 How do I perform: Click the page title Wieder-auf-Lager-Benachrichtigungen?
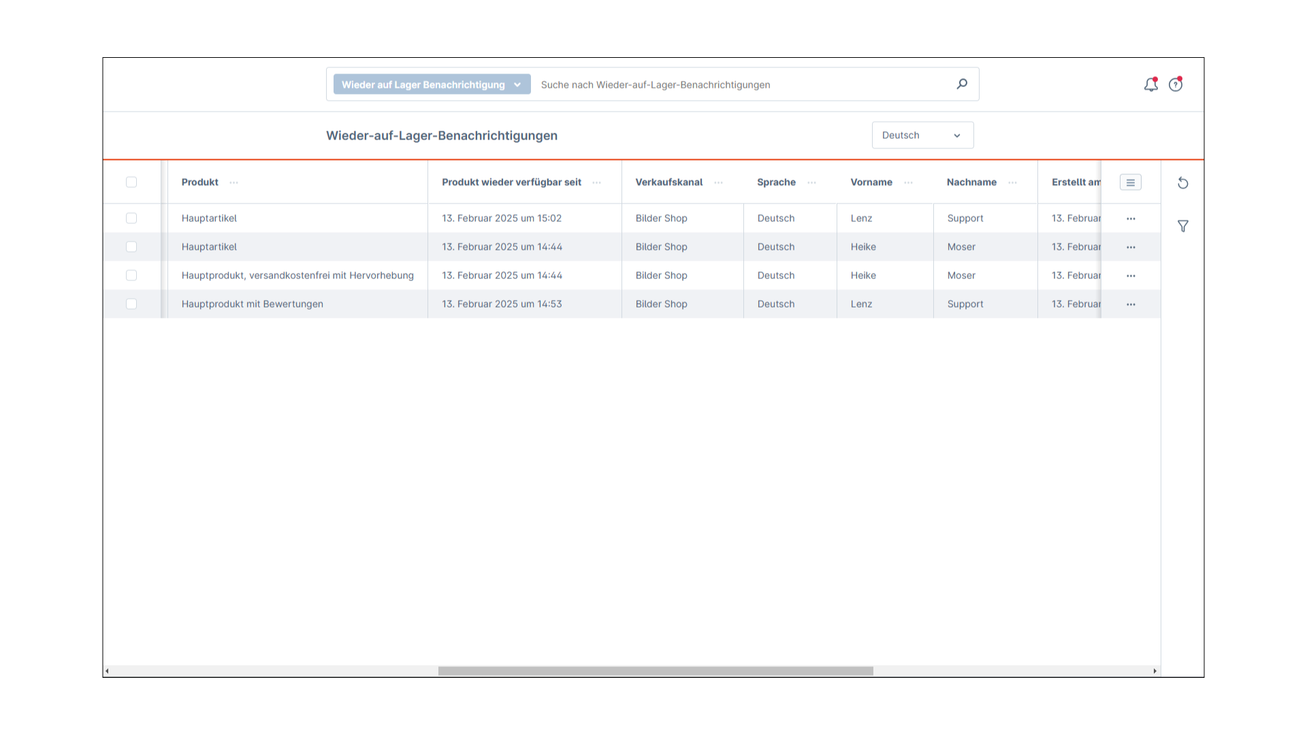442,135
